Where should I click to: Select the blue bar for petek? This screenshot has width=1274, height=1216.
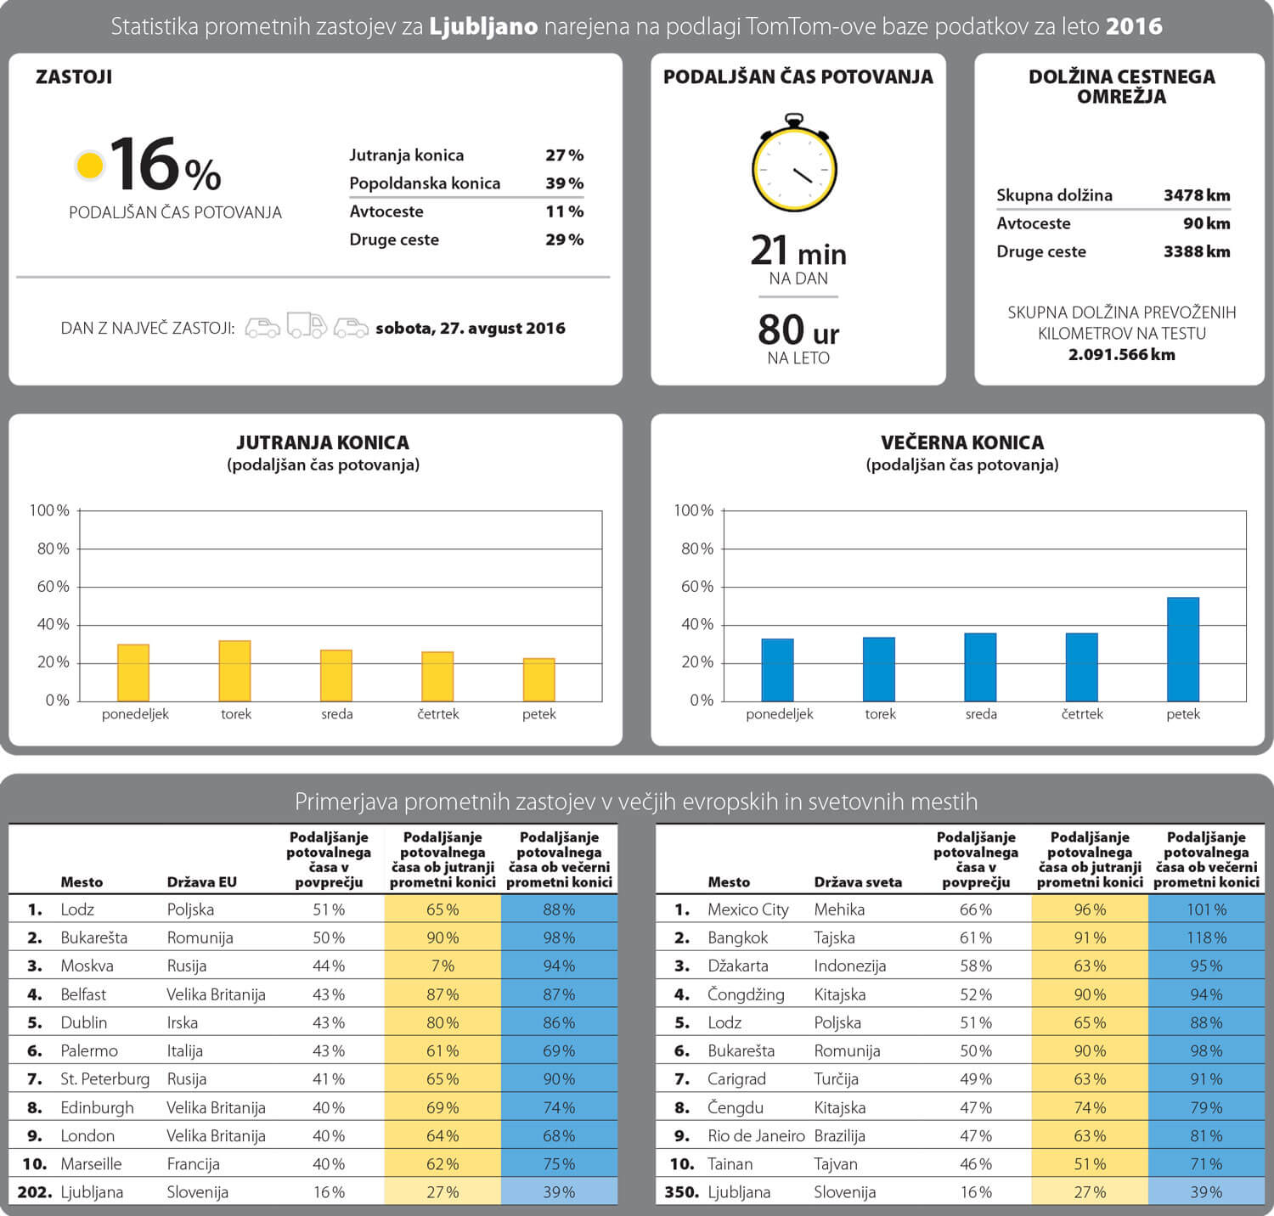pyautogui.click(x=1183, y=650)
